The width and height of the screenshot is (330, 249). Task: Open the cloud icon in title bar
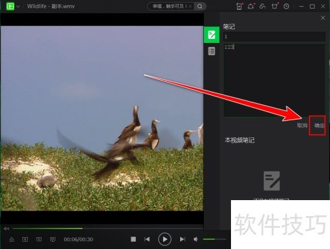[263, 7]
